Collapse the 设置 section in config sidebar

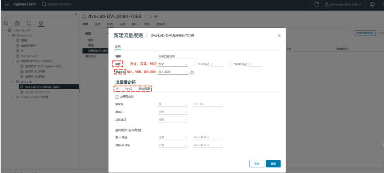[x=107, y=33]
